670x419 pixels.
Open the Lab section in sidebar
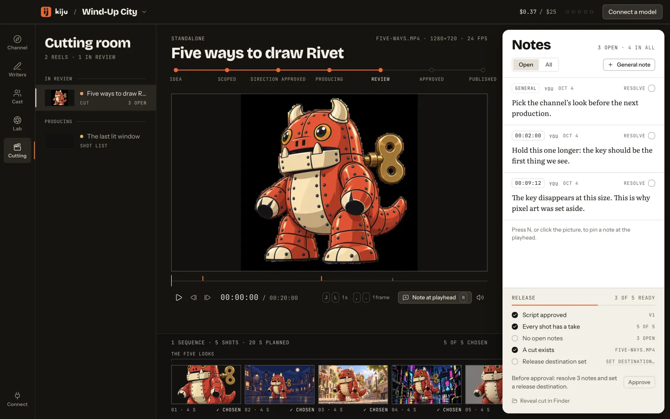17,124
